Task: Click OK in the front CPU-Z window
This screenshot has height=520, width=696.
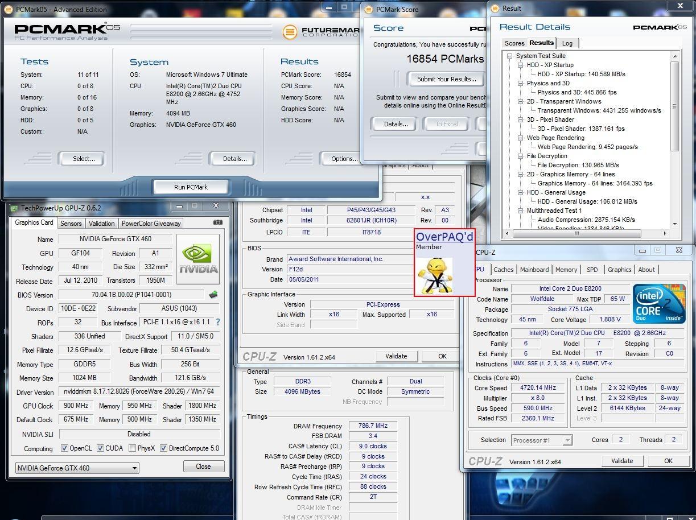Action: (x=668, y=461)
